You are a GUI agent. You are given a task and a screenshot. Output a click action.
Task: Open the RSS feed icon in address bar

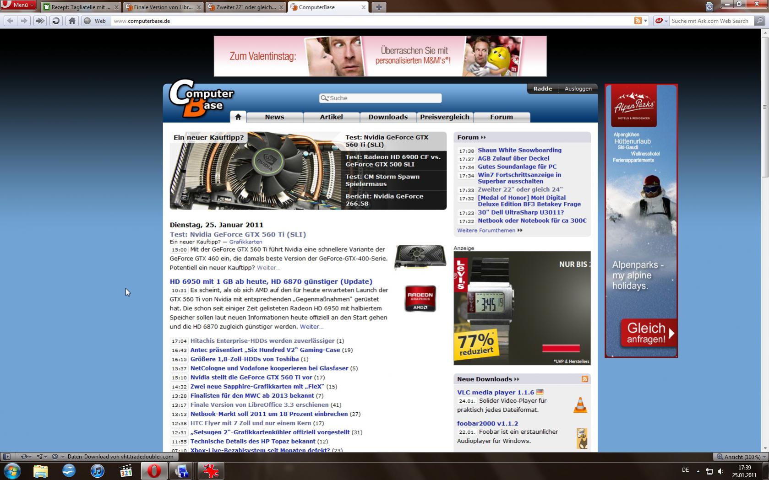(638, 21)
